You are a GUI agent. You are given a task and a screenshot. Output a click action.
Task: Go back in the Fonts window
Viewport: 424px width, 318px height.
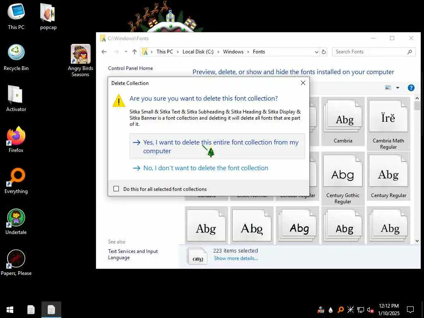pyautogui.click(x=104, y=52)
